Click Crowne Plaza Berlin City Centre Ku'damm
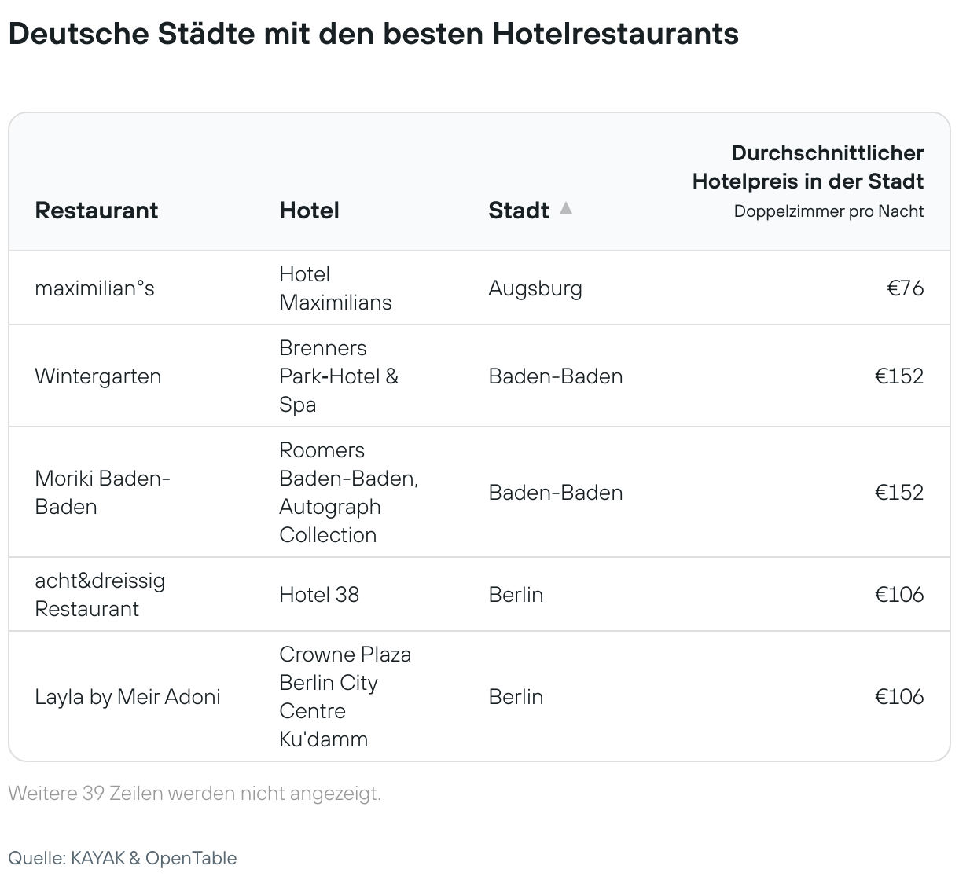Image resolution: width=959 pixels, height=880 pixels. click(x=345, y=697)
